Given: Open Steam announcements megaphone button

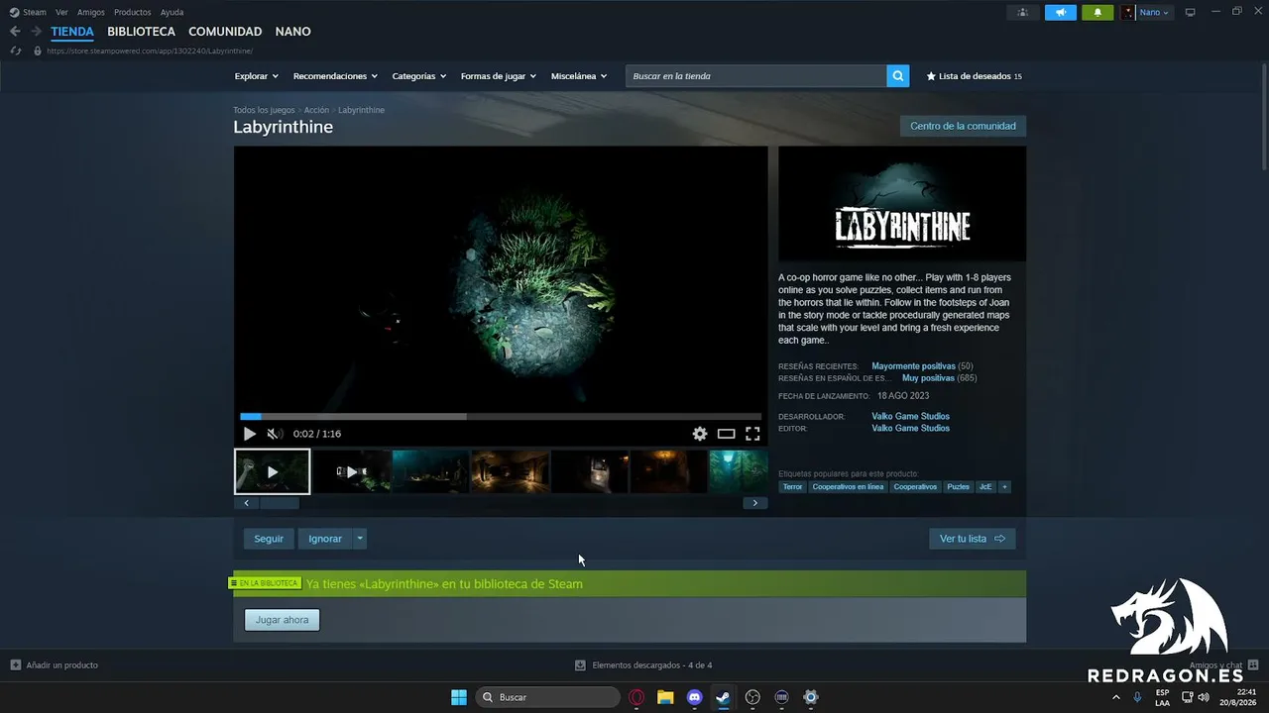Looking at the screenshot, I should click(x=1060, y=12).
